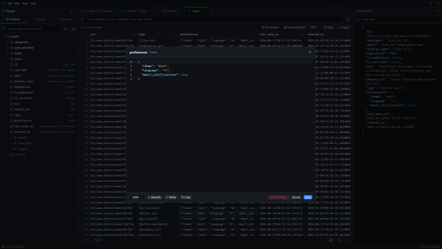Open the Columns visibility selector
The height and width of the screenshot is (249, 442).
[x=294, y=28]
